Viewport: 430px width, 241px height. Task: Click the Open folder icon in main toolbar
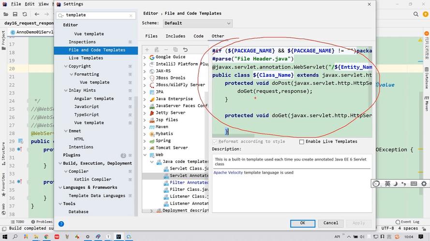(x=5, y=14)
